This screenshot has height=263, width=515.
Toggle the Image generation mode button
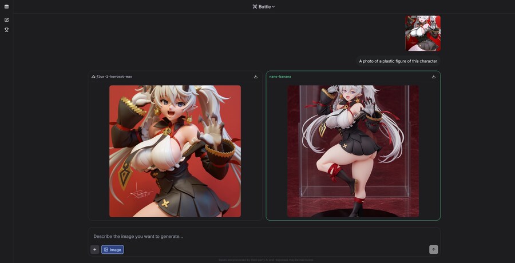click(x=113, y=249)
